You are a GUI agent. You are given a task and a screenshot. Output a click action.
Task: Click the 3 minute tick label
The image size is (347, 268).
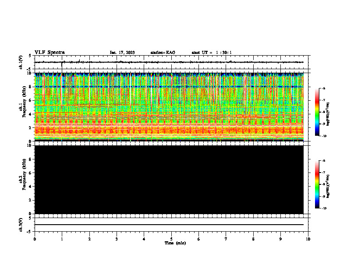(x=117, y=239)
